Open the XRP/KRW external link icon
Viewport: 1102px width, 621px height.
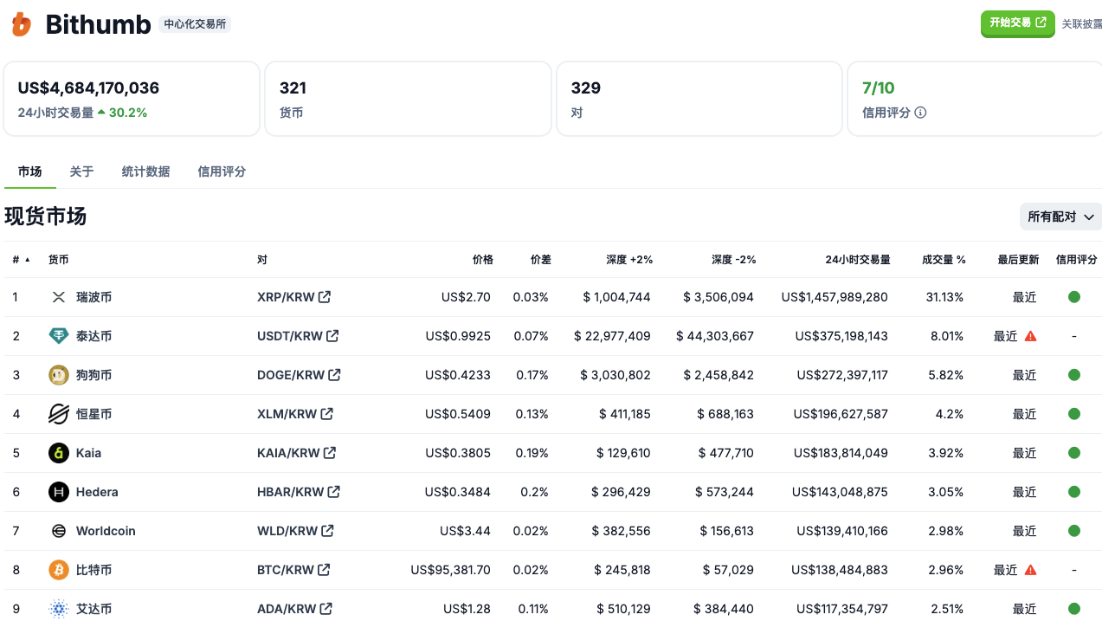click(x=324, y=296)
